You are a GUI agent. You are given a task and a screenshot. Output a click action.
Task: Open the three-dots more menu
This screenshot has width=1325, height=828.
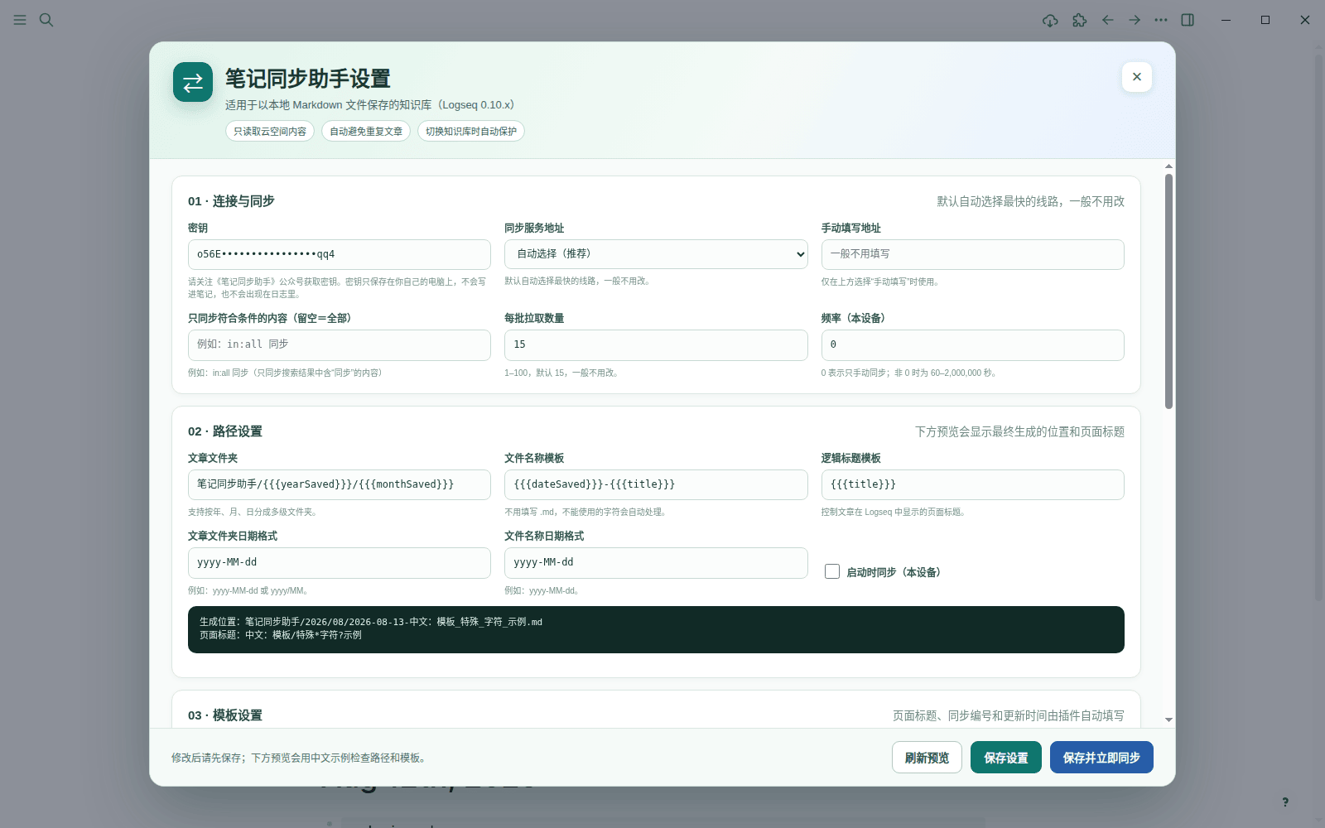pyautogui.click(x=1161, y=20)
